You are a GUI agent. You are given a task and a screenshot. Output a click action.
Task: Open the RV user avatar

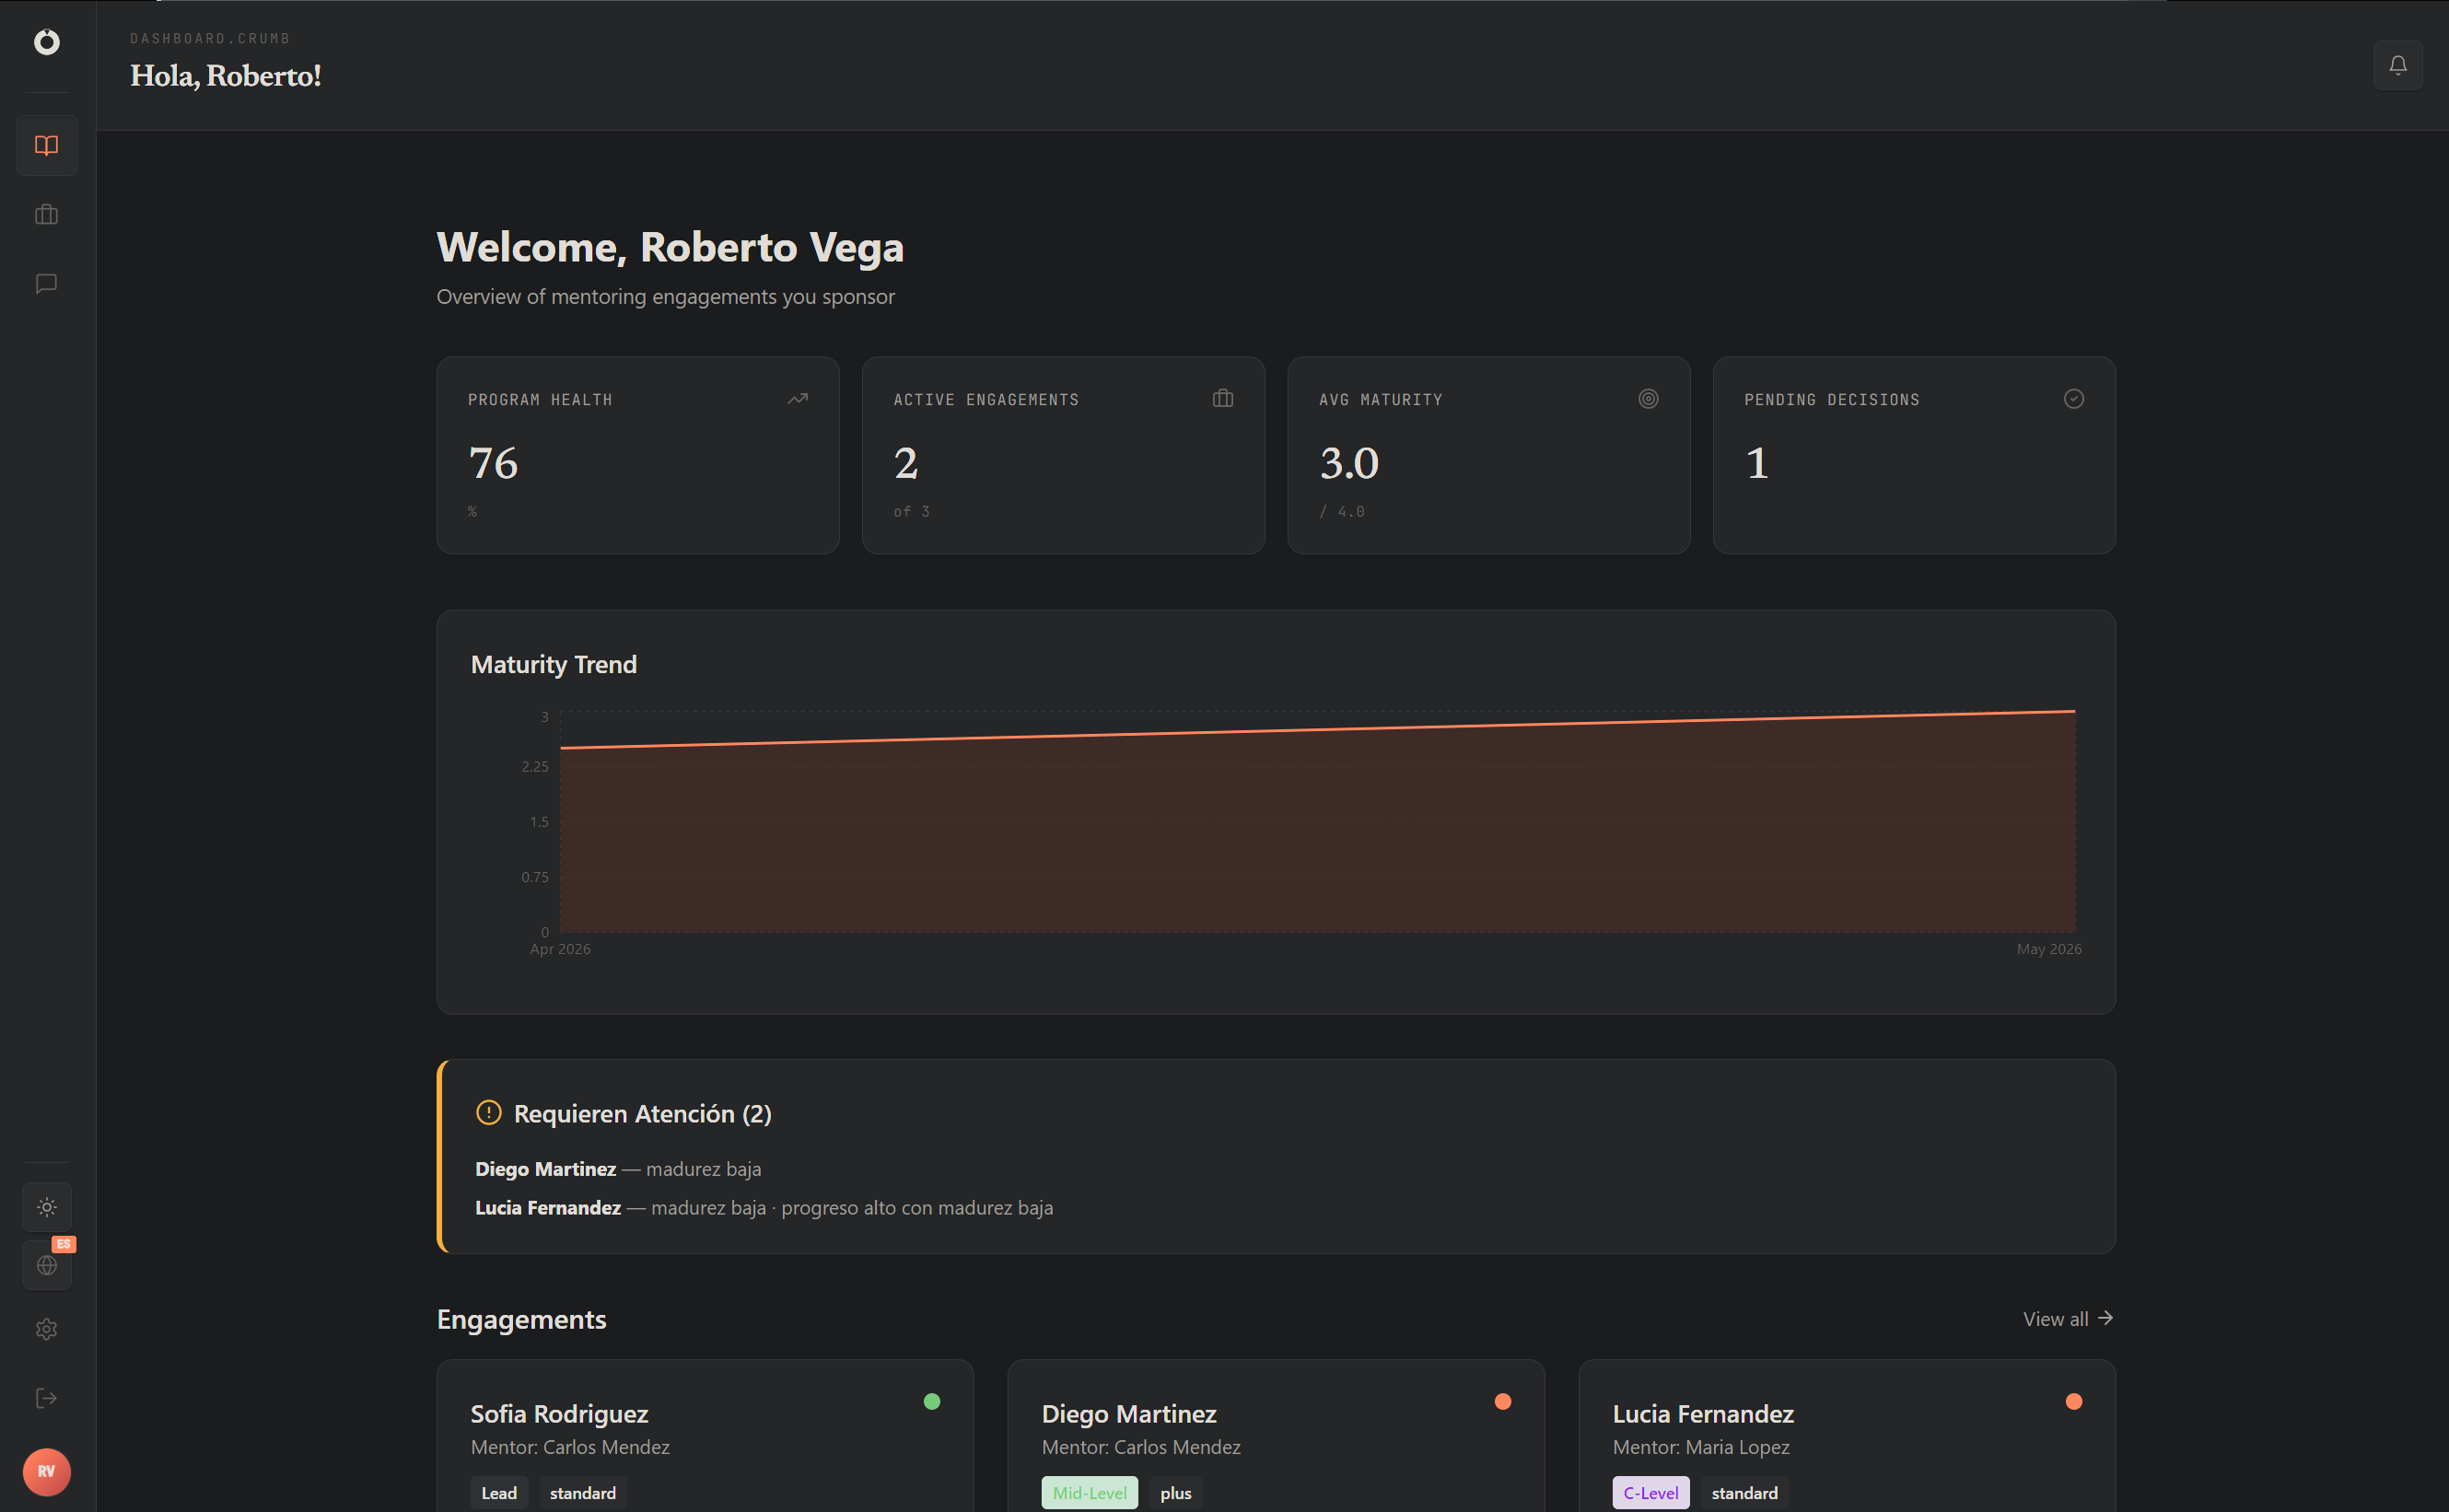pos(46,1472)
